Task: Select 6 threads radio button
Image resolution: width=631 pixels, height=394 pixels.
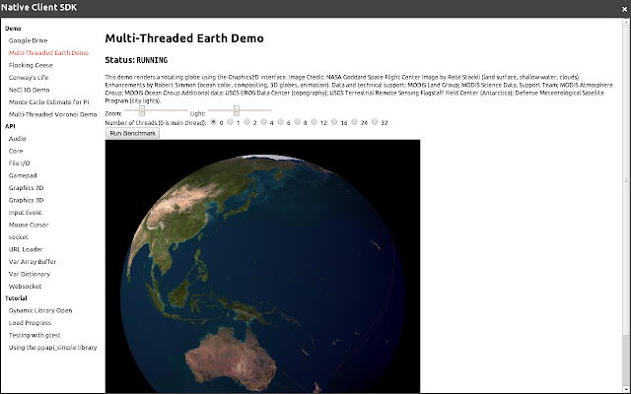Action: (280, 122)
